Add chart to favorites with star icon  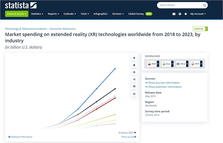click(134, 58)
